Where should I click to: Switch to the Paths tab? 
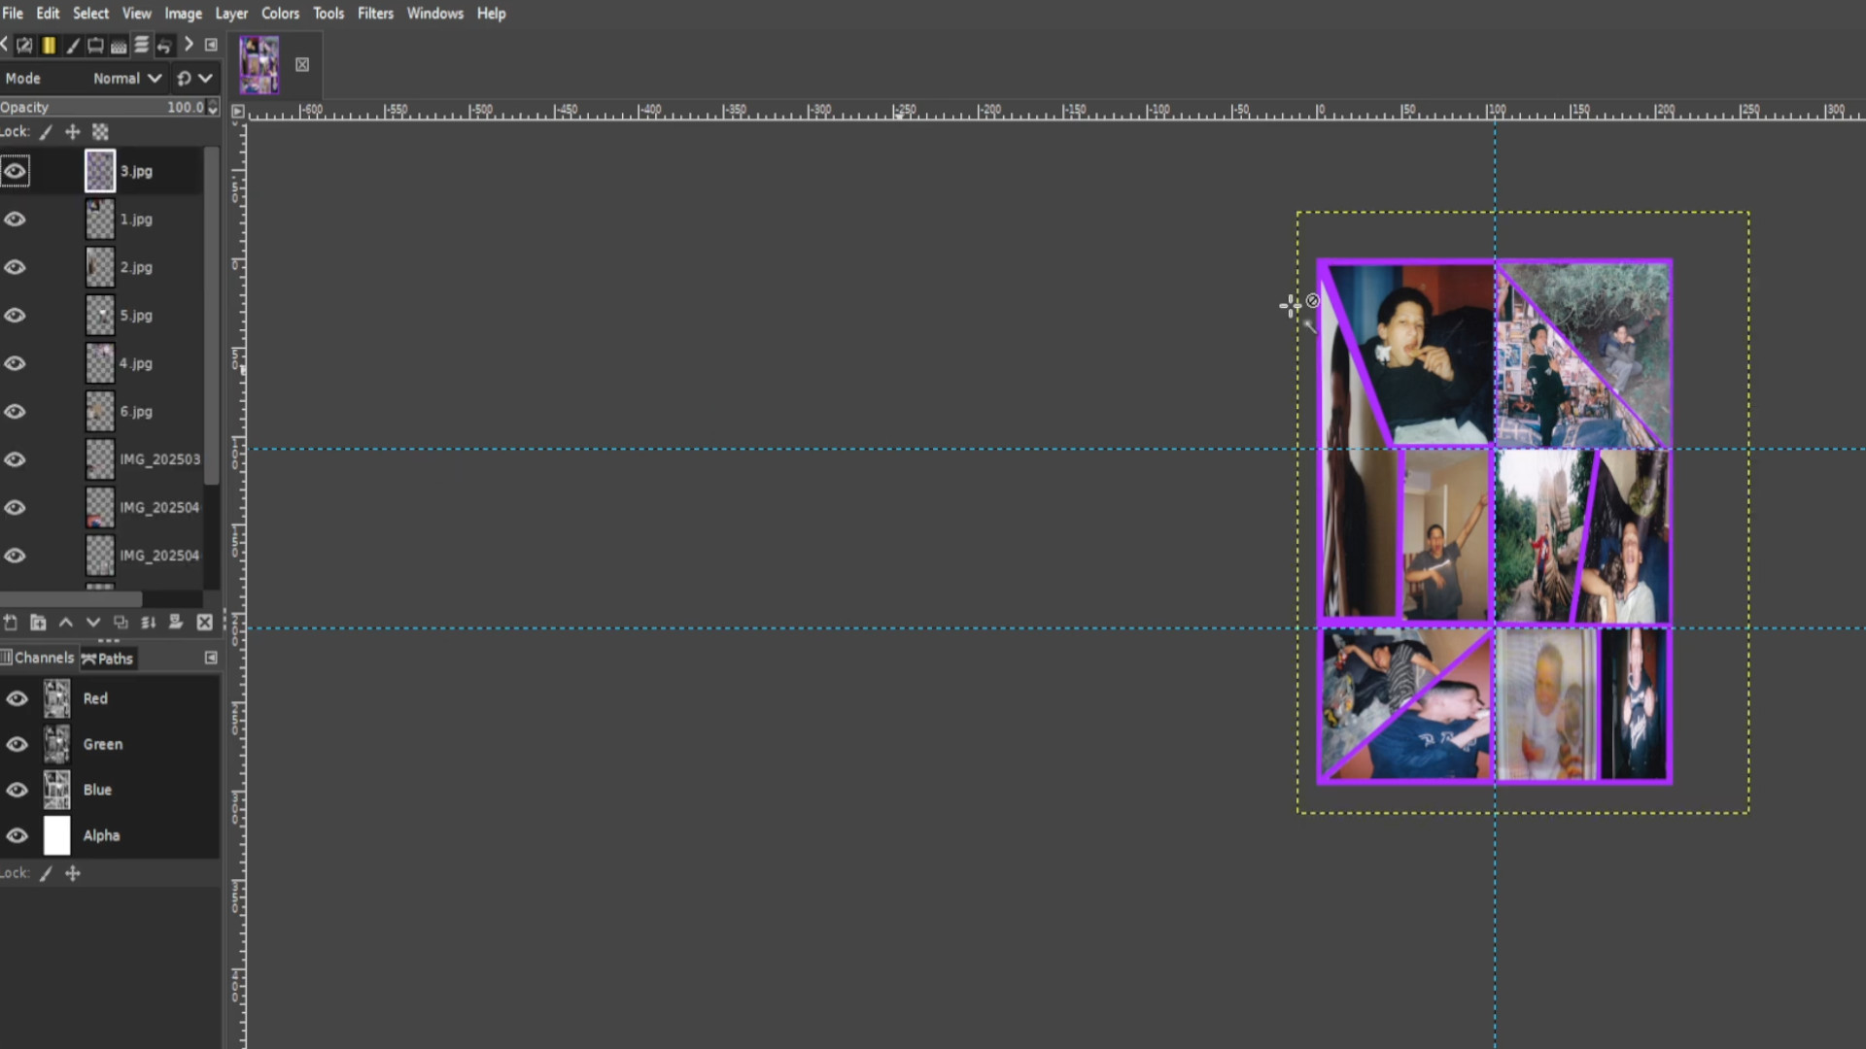coord(108,659)
